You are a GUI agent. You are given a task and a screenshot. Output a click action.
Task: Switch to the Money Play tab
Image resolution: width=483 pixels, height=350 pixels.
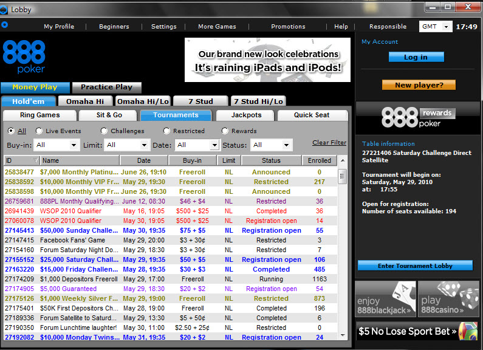click(35, 87)
